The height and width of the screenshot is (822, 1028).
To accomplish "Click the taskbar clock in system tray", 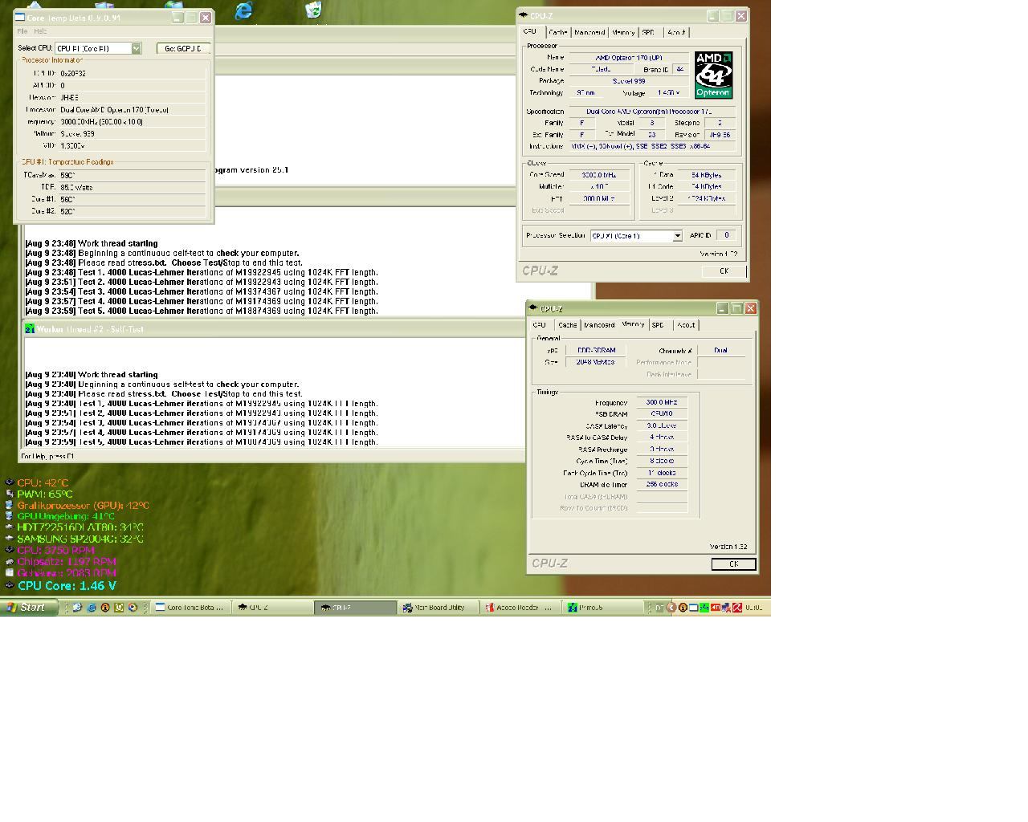I will point(753,608).
